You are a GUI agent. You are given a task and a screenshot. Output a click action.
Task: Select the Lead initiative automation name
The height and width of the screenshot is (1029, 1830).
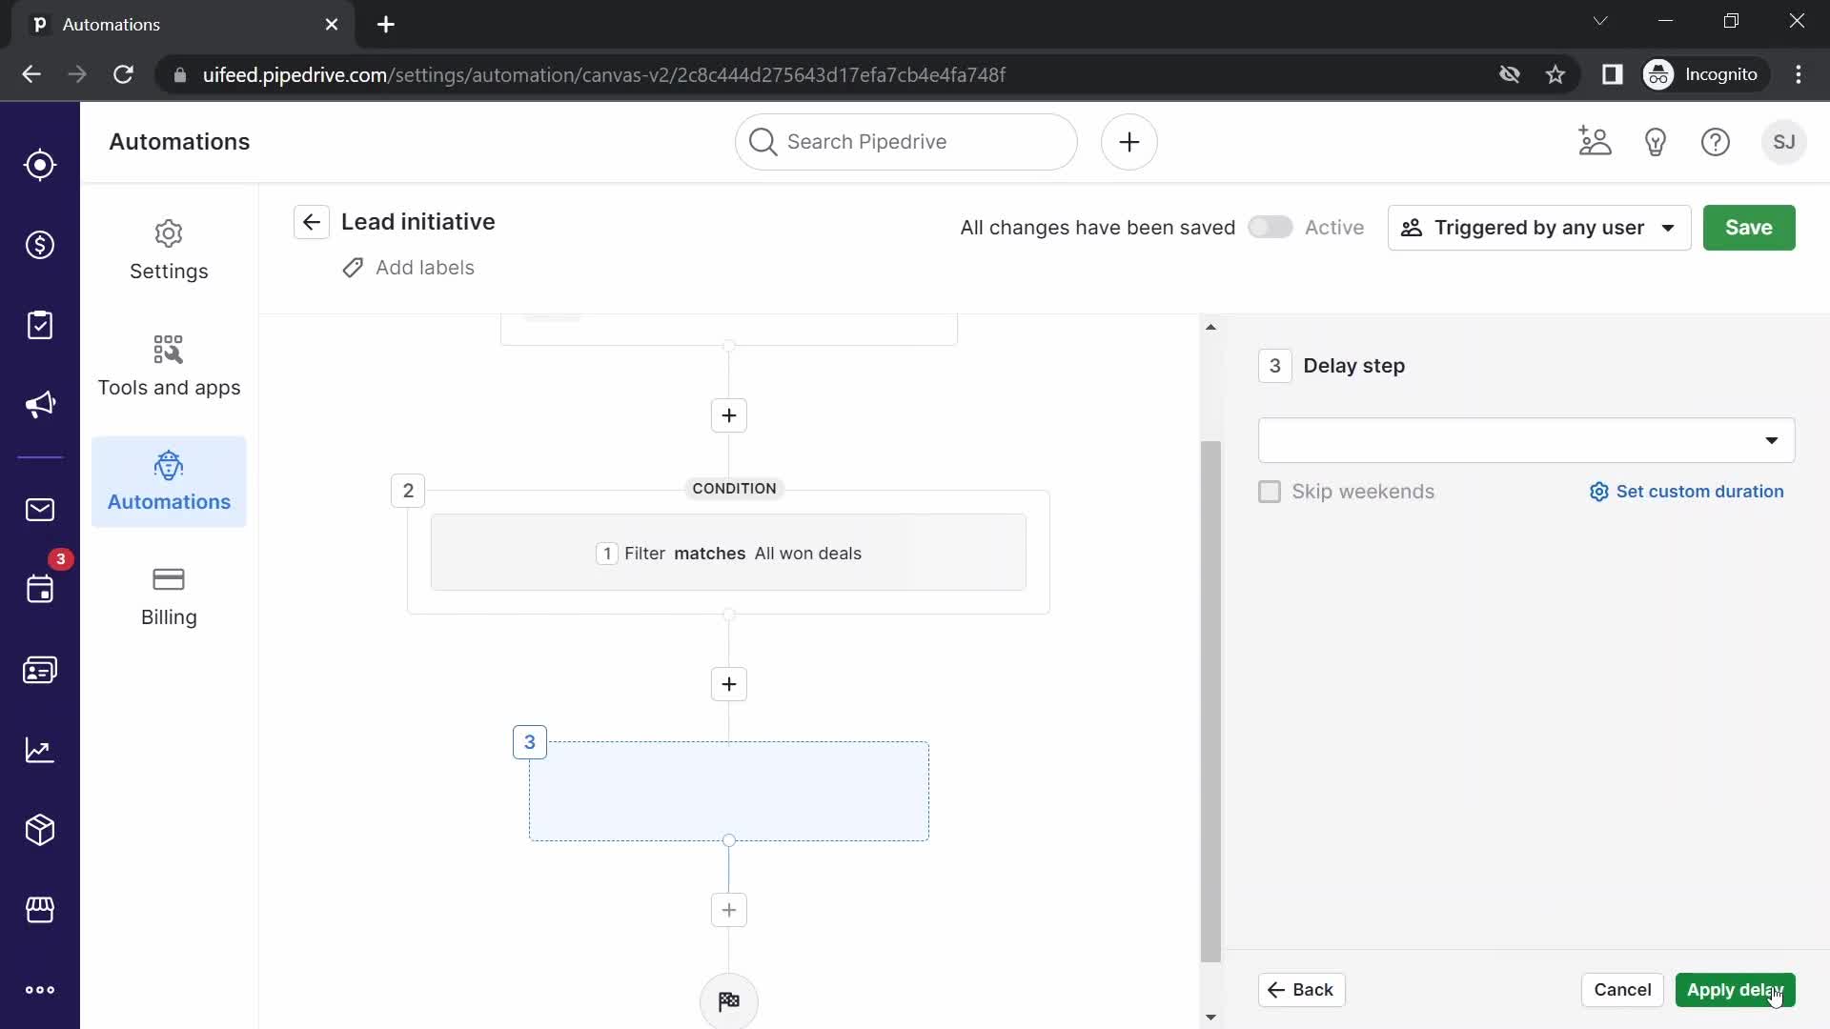[x=418, y=221]
